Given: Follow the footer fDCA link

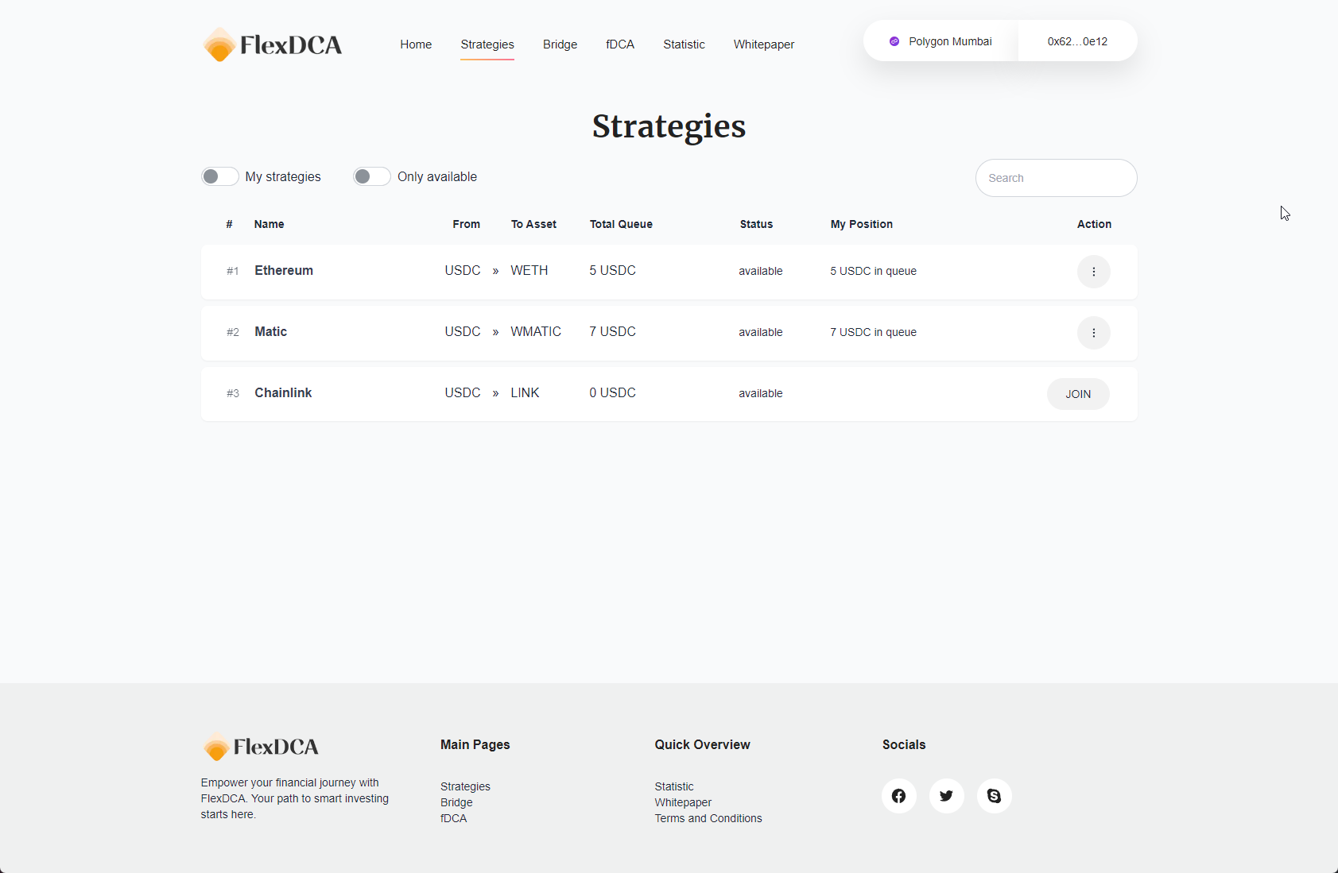Looking at the screenshot, I should tap(454, 818).
